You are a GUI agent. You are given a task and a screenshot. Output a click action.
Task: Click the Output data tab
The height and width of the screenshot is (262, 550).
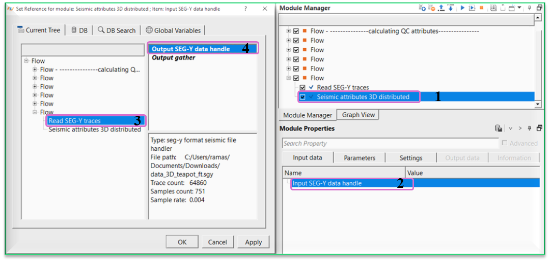pyautogui.click(x=462, y=158)
